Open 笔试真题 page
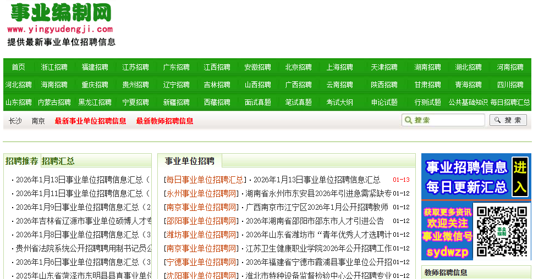This screenshot has width=533, height=279. pos(299,102)
